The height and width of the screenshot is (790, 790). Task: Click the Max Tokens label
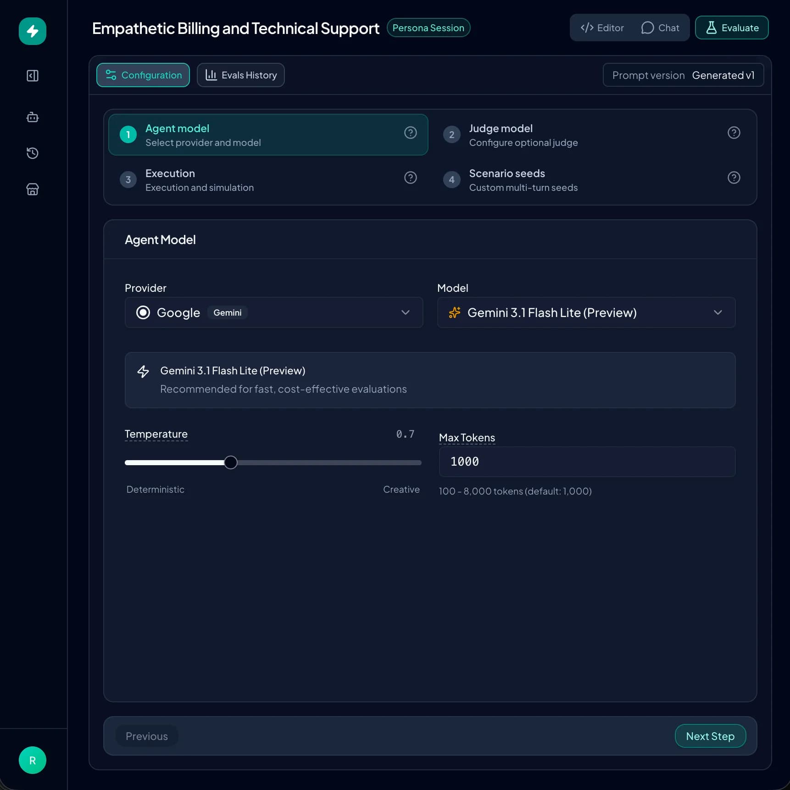(x=467, y=438)
